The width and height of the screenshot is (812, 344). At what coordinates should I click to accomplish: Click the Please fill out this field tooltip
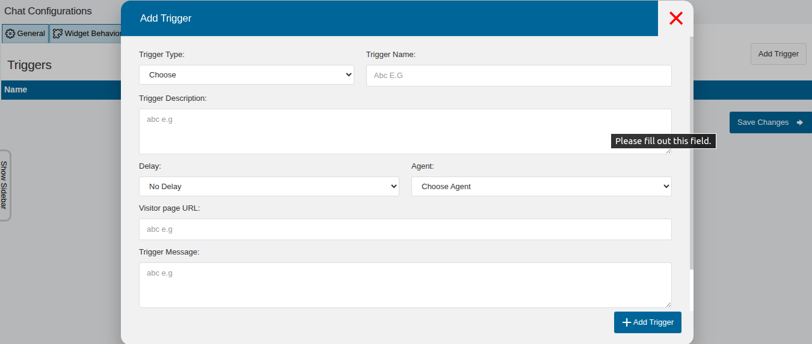[663, 141]
